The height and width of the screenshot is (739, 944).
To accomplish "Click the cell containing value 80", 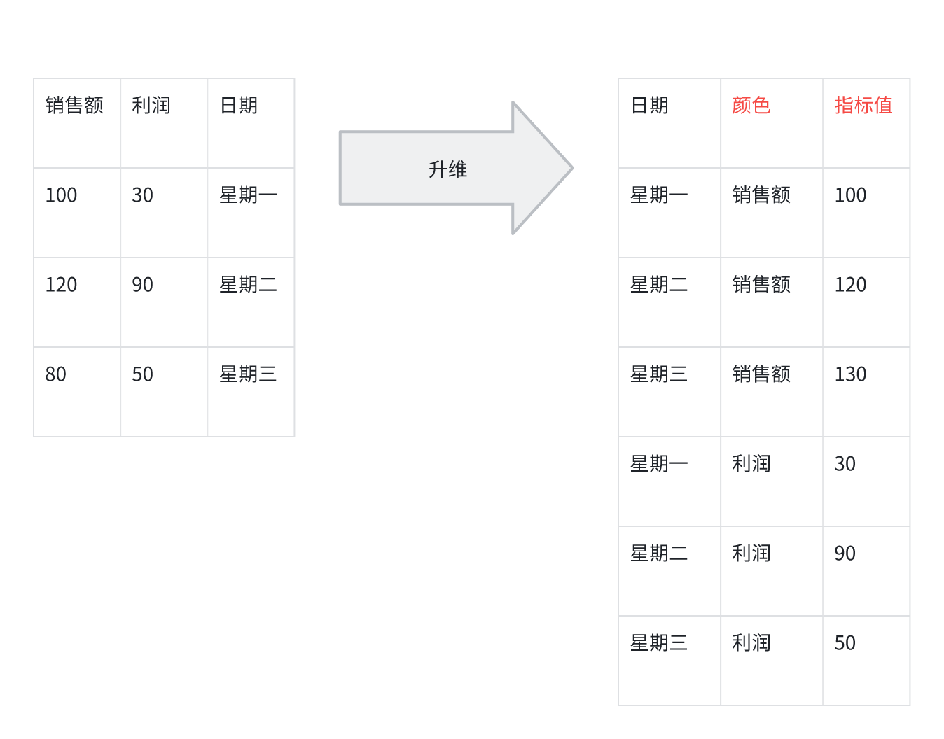I will pos(56,374).
